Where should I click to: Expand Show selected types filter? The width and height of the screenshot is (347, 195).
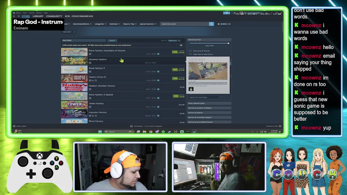209,103
